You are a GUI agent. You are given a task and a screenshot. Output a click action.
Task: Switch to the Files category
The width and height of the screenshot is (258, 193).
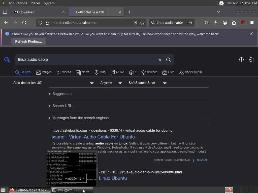click(x=168, y=72)
